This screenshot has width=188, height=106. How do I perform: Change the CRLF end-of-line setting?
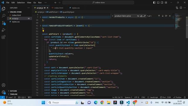[143, 97]
